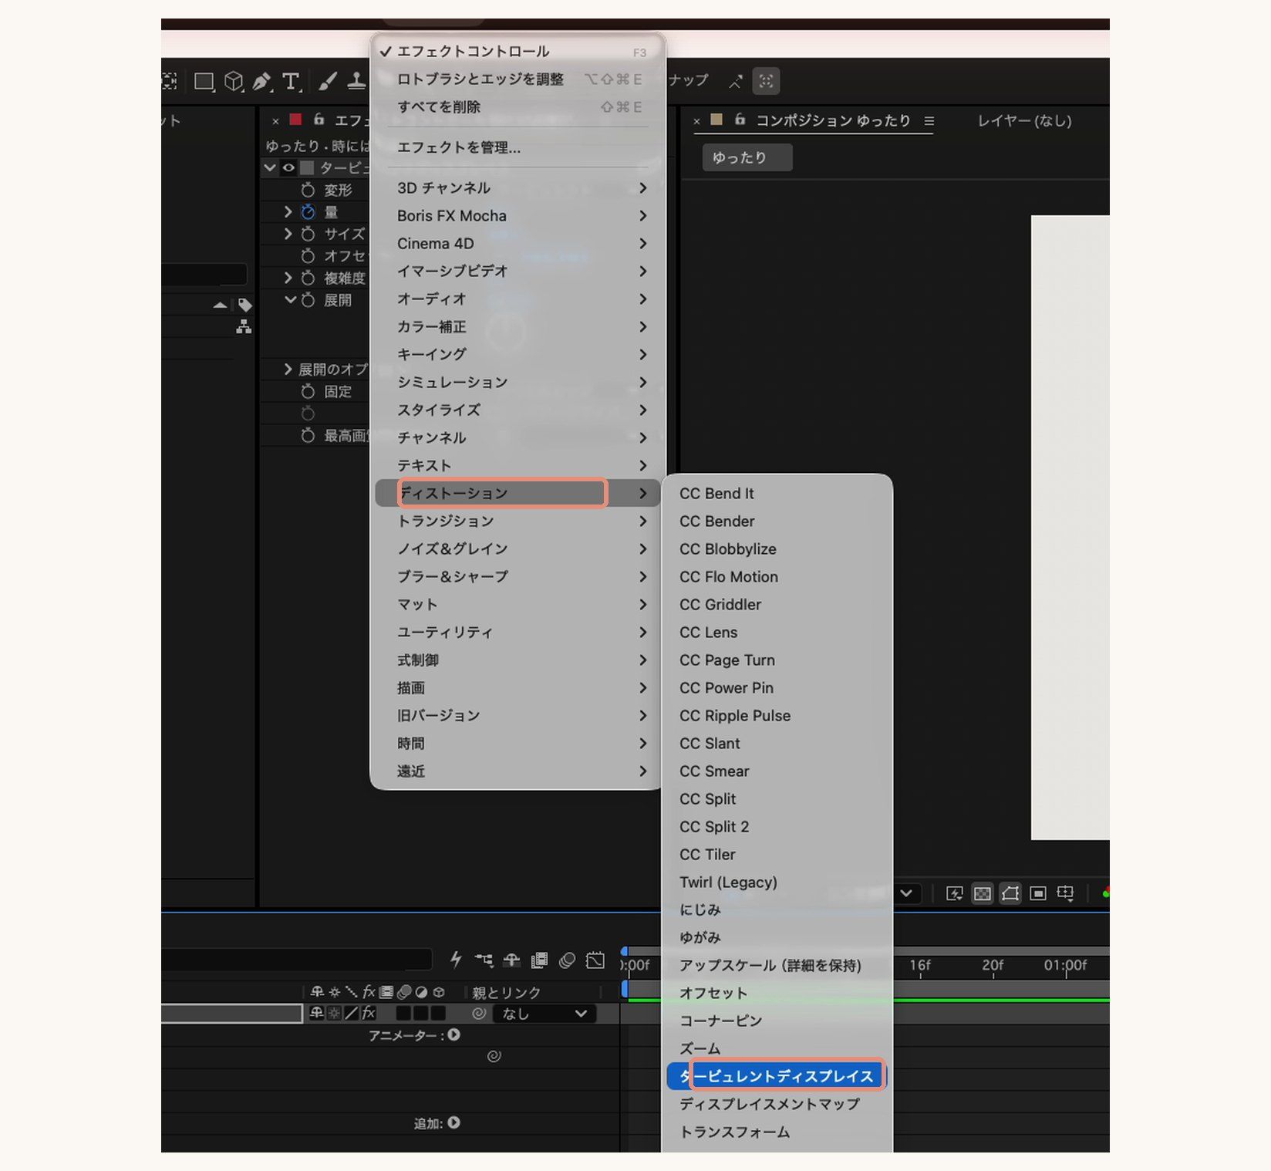Toggle mask and shape path visibility
Image resolution: width=1271 pixels, height=1171 pixels.
tap(1010, 893)
